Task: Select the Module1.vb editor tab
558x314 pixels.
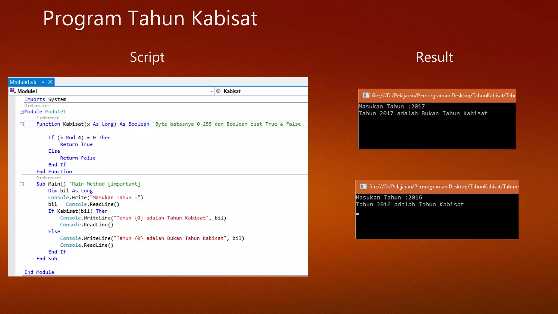Action: [23, 82]
